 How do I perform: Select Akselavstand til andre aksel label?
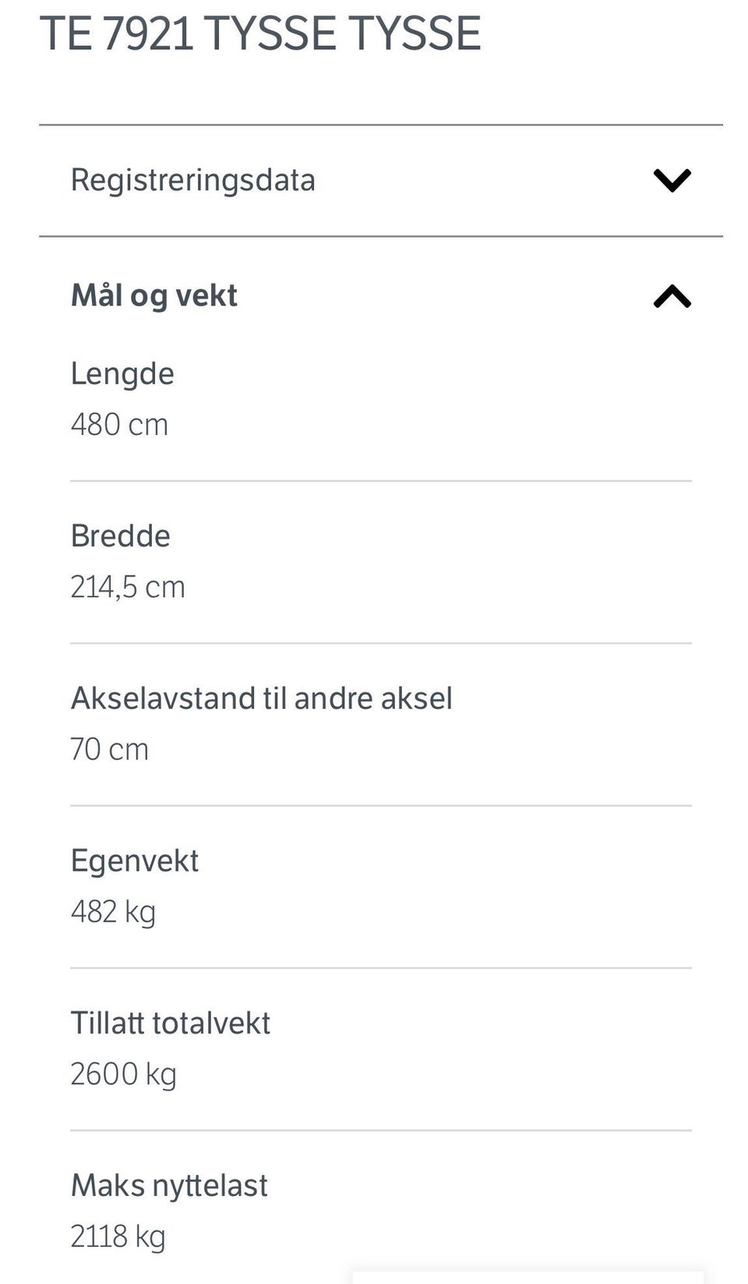tap(262, 699)
